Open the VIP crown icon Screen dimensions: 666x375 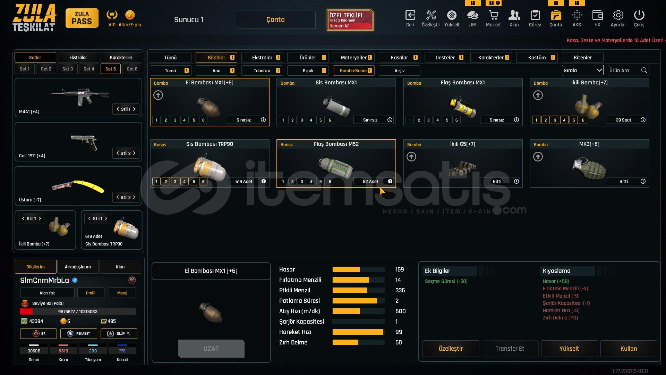(112, 15)
